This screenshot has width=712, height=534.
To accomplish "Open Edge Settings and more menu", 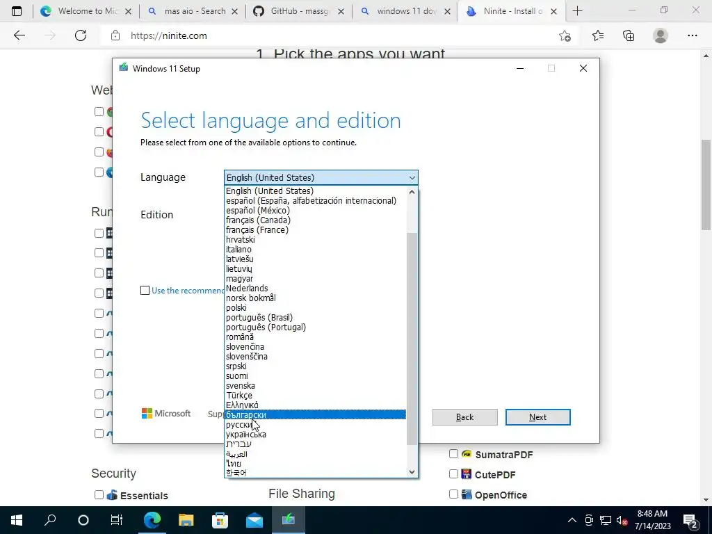I will (x=692, y=35).
